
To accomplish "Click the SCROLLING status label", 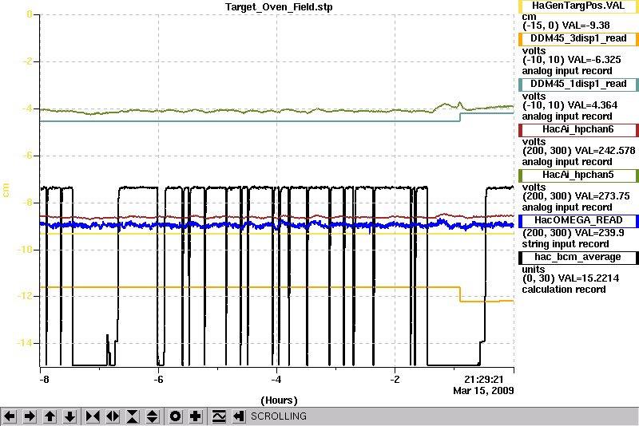I will [x=278, y=416].
